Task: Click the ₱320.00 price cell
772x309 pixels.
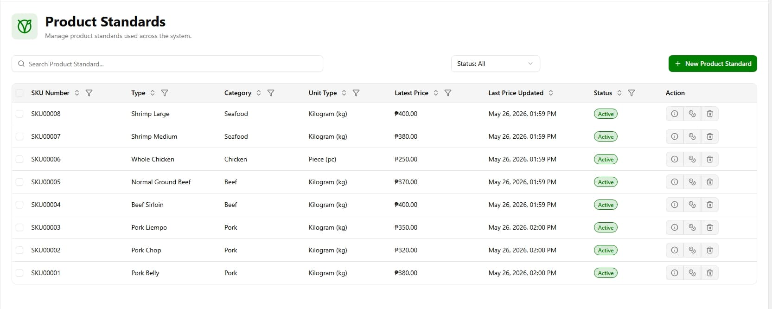Action: [406, 250]
